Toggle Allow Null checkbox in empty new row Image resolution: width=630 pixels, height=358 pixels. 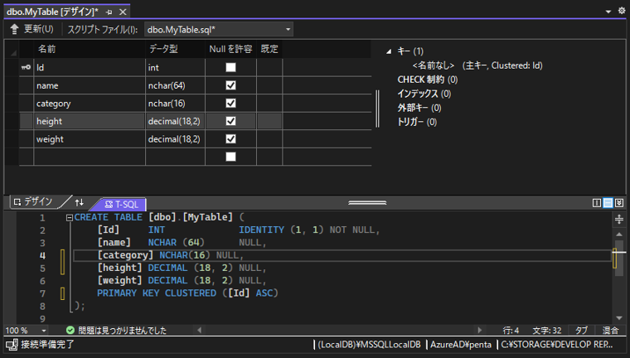[x=230, y=157]
